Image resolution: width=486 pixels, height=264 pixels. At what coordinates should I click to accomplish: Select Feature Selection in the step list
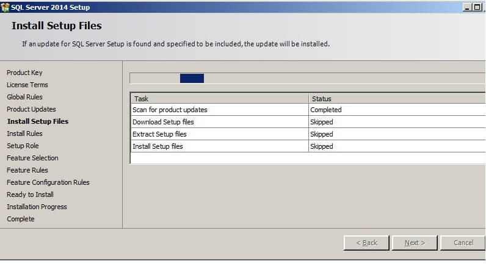pos(32,158)
